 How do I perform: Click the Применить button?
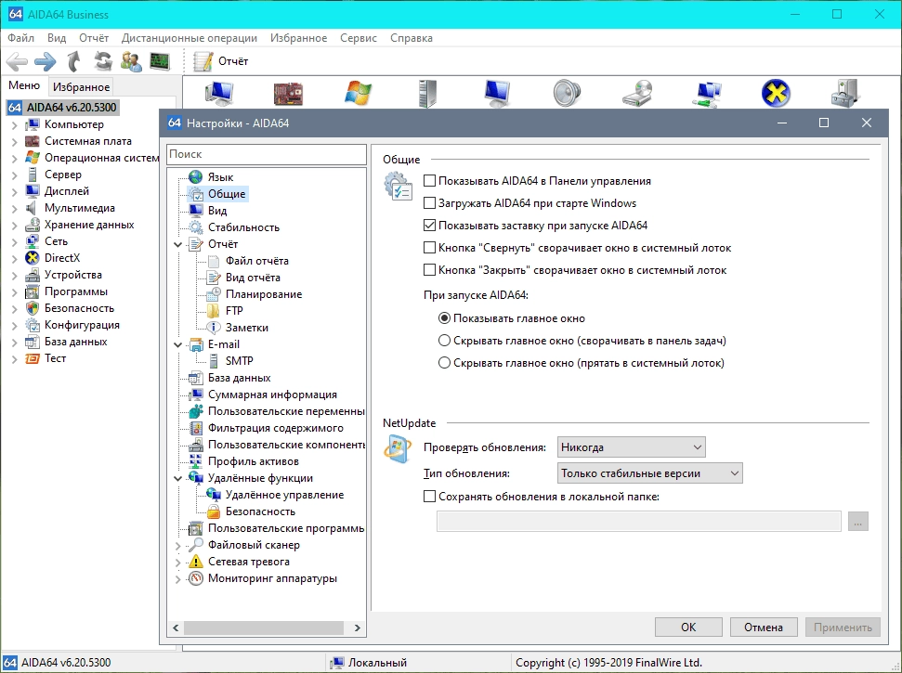[x=843, y=627]
